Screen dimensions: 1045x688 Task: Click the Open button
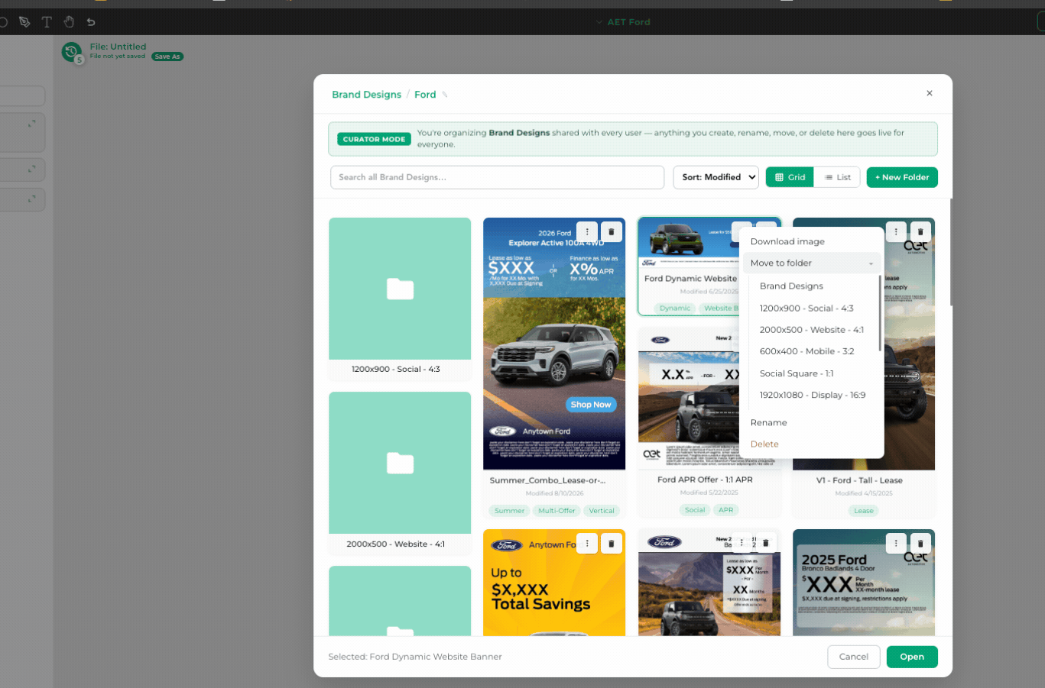click(912, 657)
